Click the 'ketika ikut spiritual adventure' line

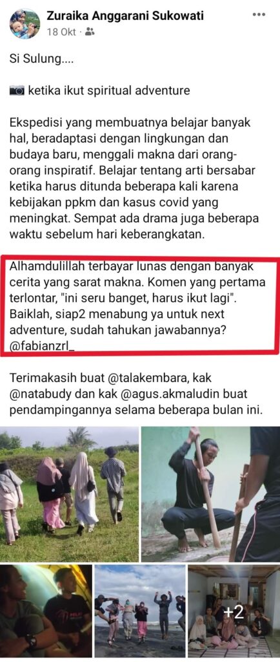[x=108, y=91]
